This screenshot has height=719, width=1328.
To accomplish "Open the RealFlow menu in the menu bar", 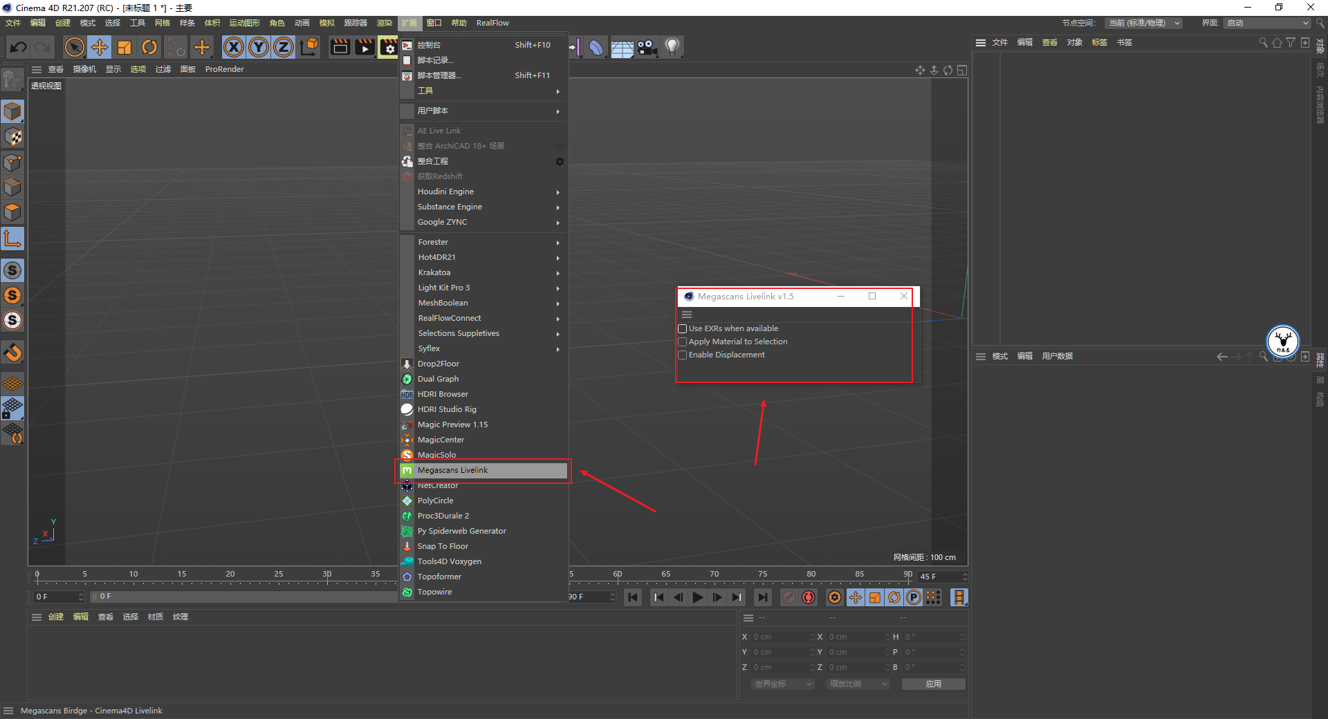I will [492, 23].
